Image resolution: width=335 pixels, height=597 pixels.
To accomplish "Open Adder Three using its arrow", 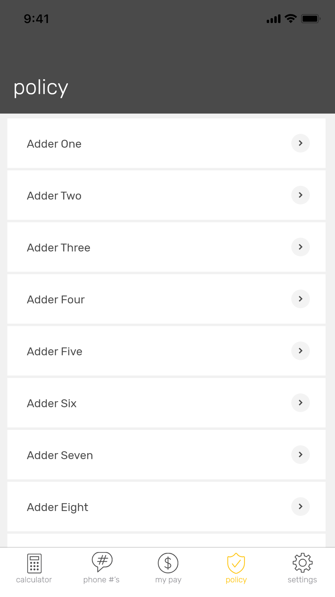I will tap(300, 247).
